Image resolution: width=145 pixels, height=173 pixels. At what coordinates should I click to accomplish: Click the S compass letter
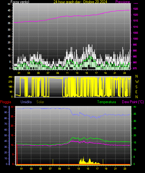click(x=136, y=87)
